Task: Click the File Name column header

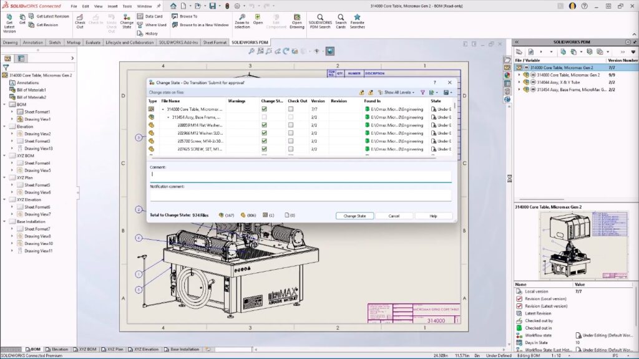Action: pyautogui.click(x=170, y=101)
